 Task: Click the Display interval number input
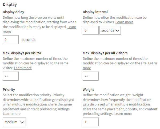click(91, 30)
